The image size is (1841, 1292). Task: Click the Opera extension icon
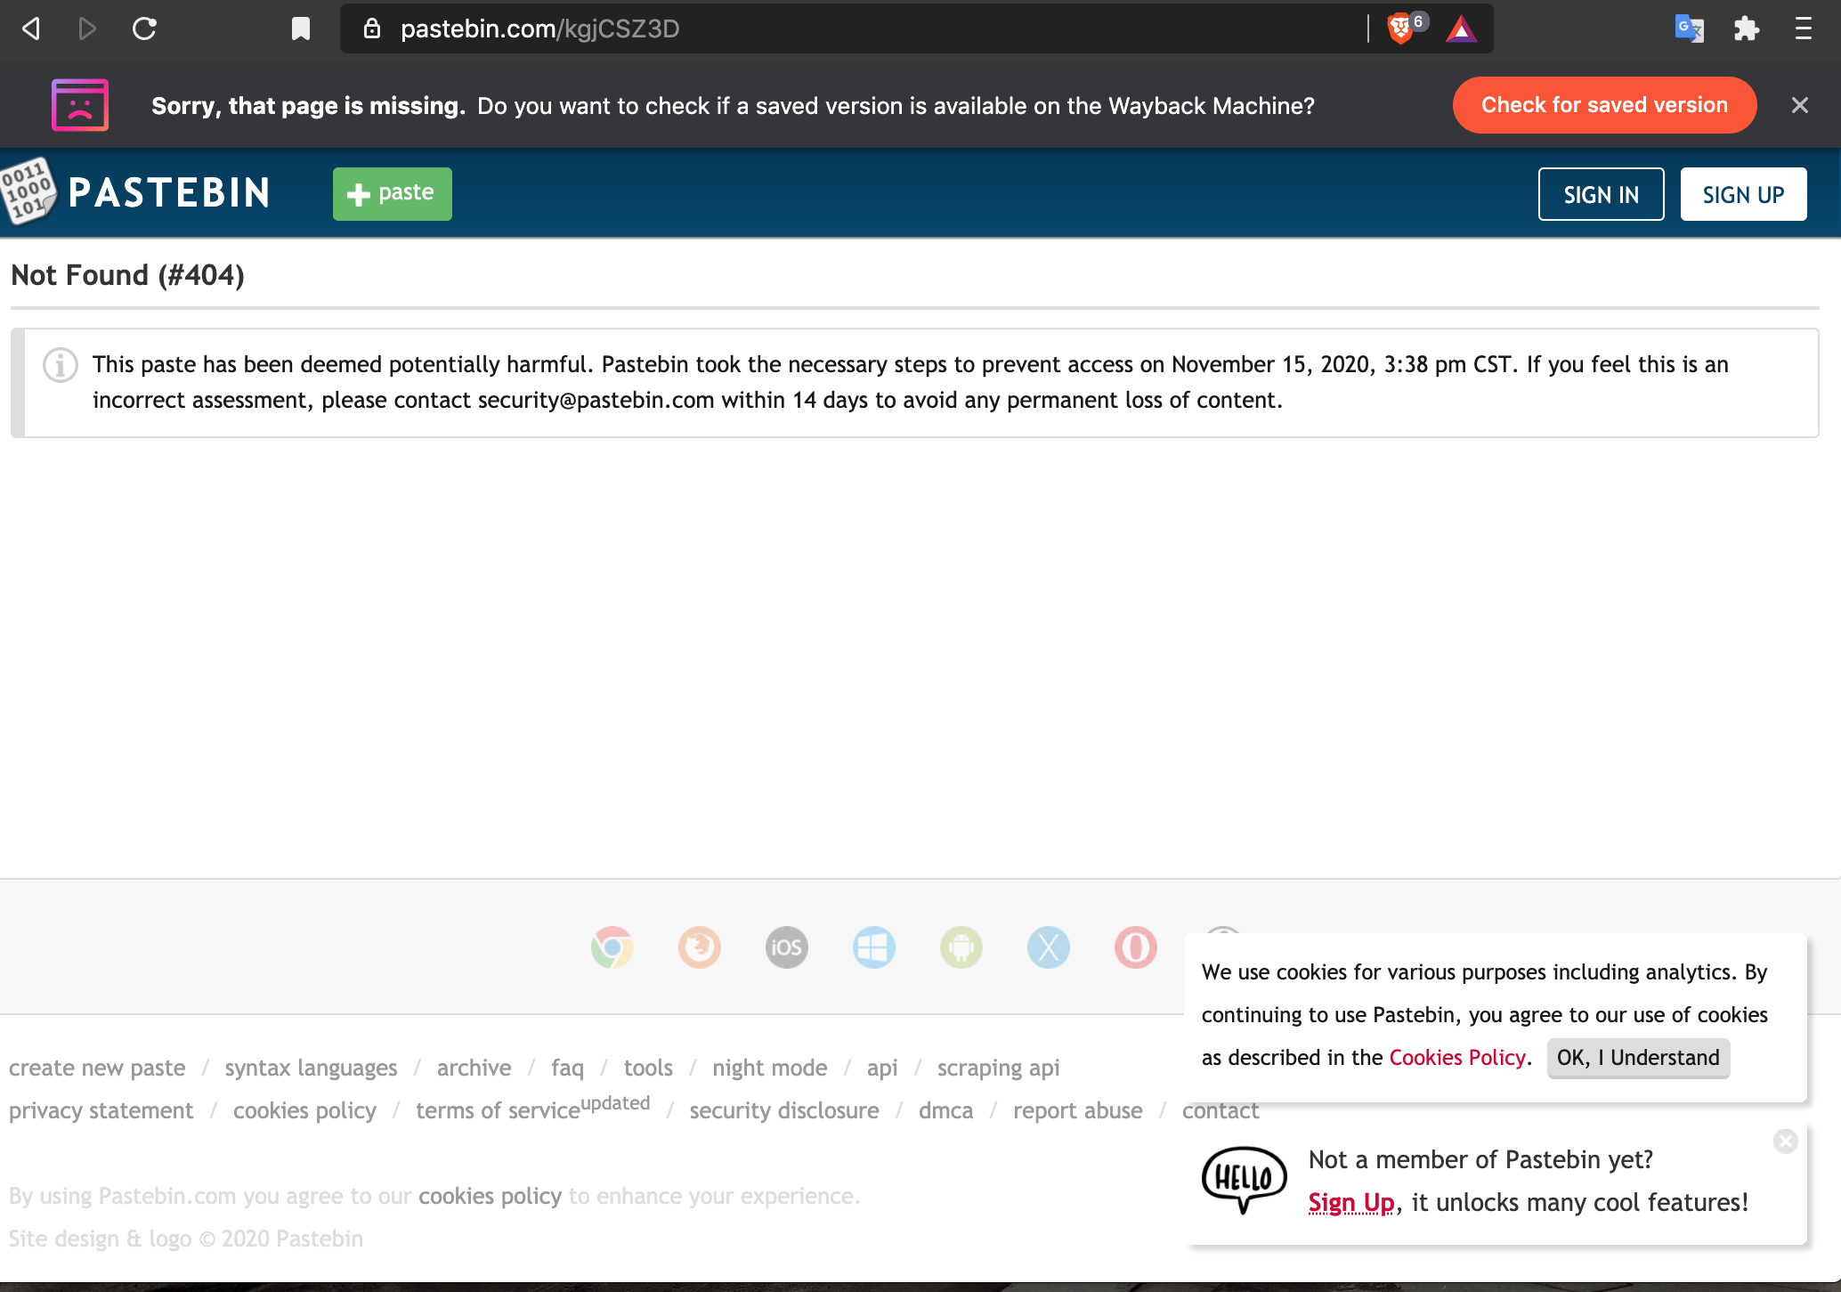pos(1136,947)
